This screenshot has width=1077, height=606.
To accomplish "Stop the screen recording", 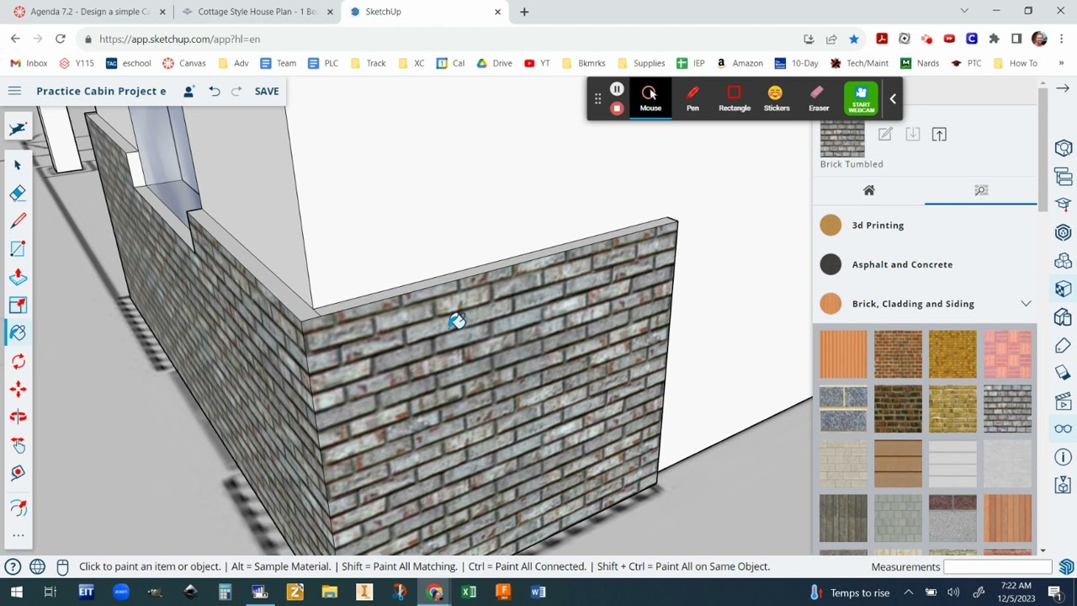I will tap(617, 108).
